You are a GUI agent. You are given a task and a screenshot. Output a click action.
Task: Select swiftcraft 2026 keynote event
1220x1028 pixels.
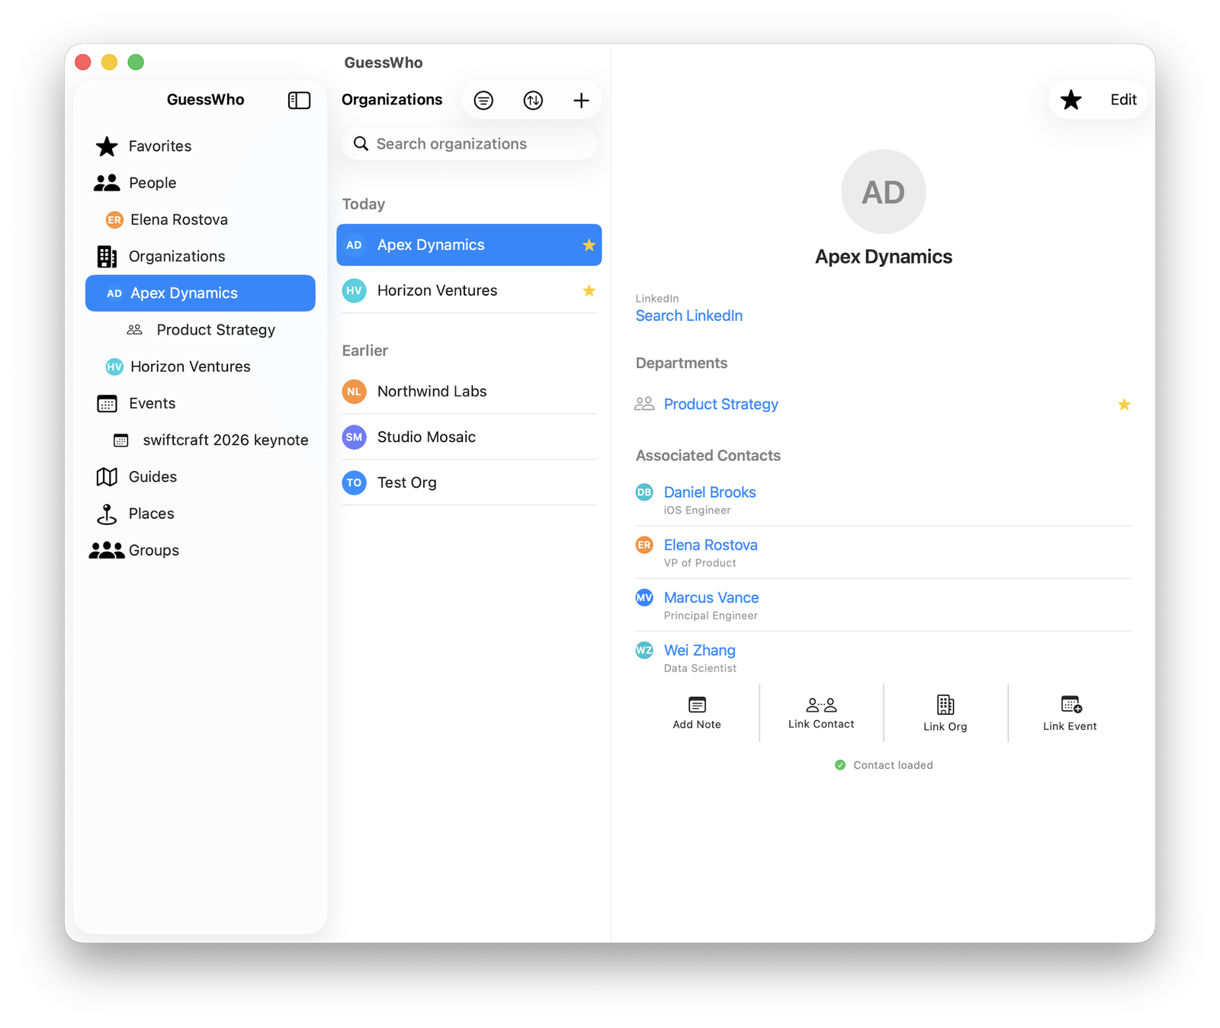(x=201, y=440)
